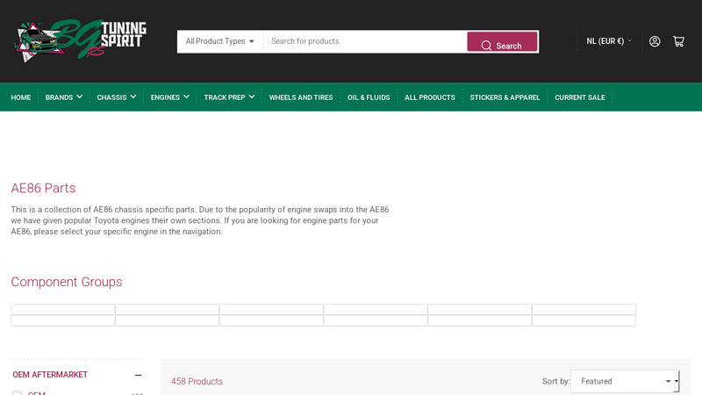Open Oil & Fluids page
Image resolution: width=702 pixels, height=395 pixels.
(369, 97)
